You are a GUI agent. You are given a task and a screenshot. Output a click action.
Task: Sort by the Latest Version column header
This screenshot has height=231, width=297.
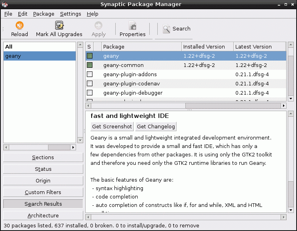click(x=259, y=47)
